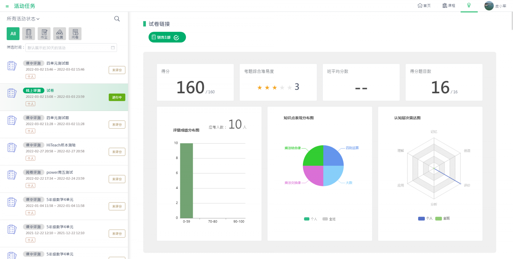Click the hamburger menu icon beside 活动任务
This screenshot has width=513, height=259.
pyautogui.click(x=7, y=6)
